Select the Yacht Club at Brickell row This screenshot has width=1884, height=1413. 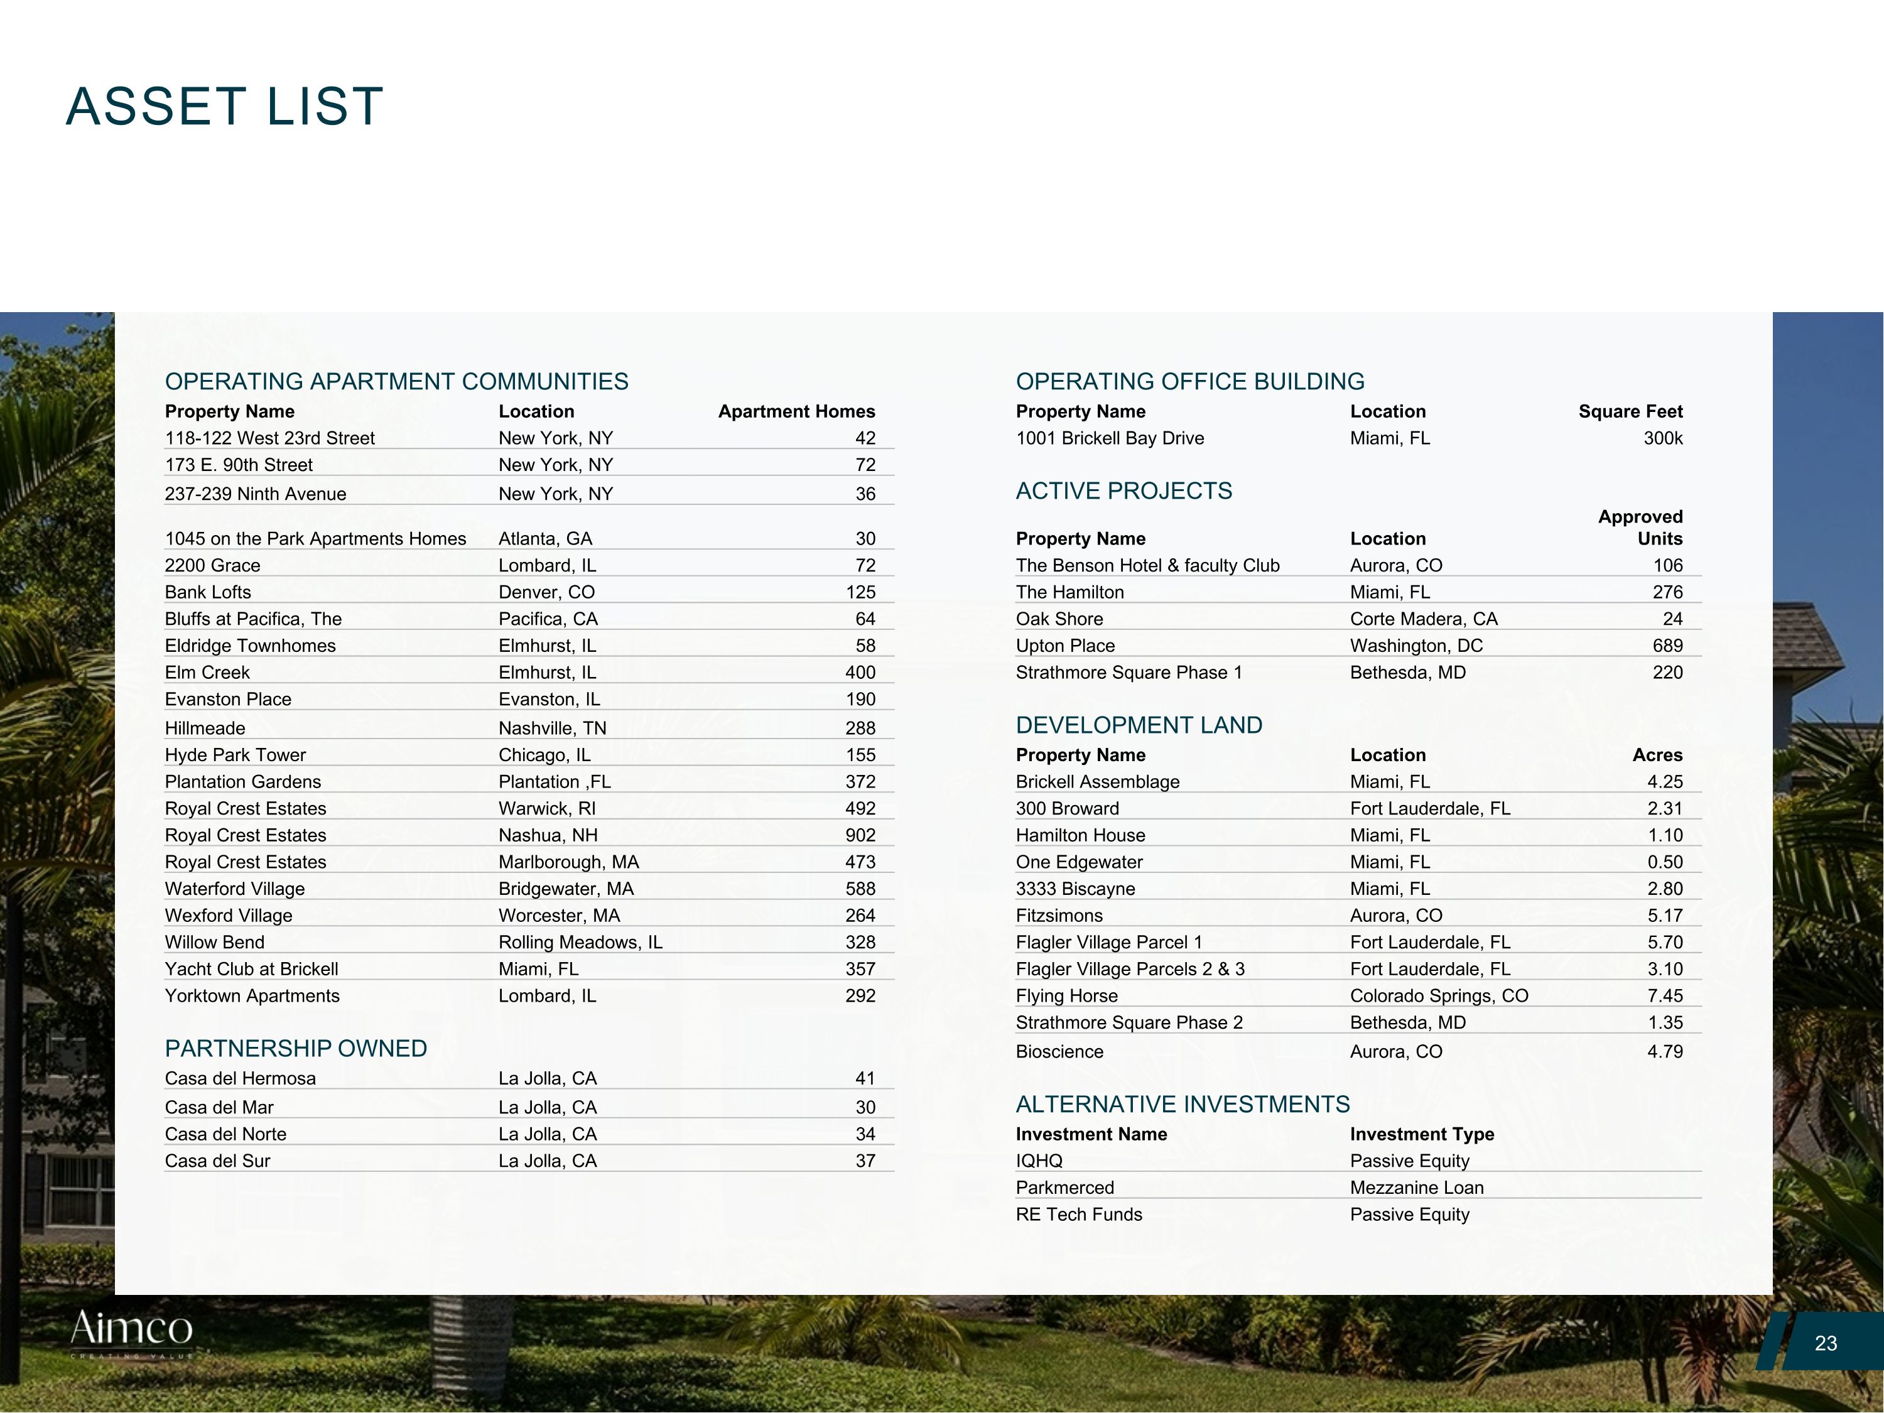[x=251, y=969]
